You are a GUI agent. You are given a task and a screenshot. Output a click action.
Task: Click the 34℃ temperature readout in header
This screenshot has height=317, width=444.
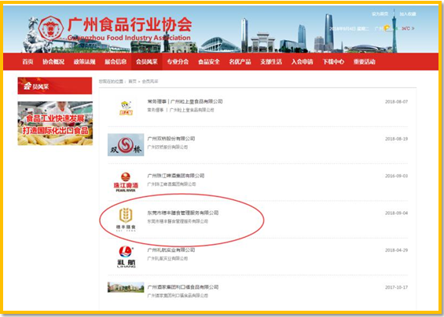tap(405, 28)
